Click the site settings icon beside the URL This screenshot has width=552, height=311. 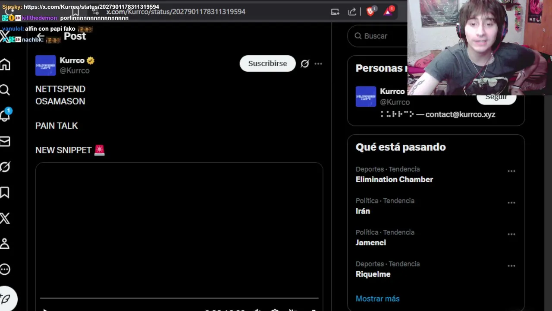(x=96, y=12)
